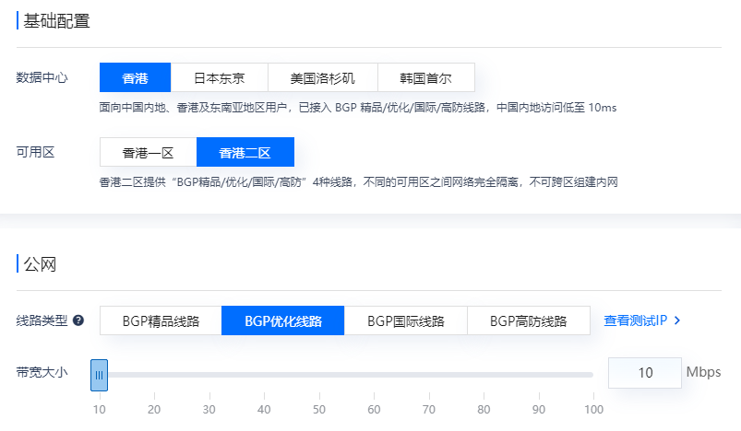The width and height of the screenshot is (741, 431).
Task: Click the 公网 section heading
Action: [41, 264]
